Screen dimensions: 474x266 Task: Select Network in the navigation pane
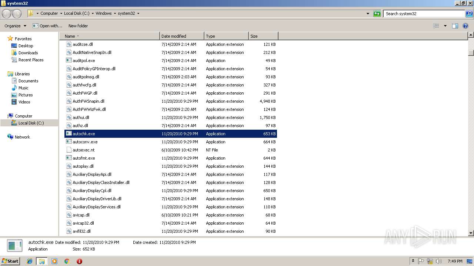coord(22,137)
